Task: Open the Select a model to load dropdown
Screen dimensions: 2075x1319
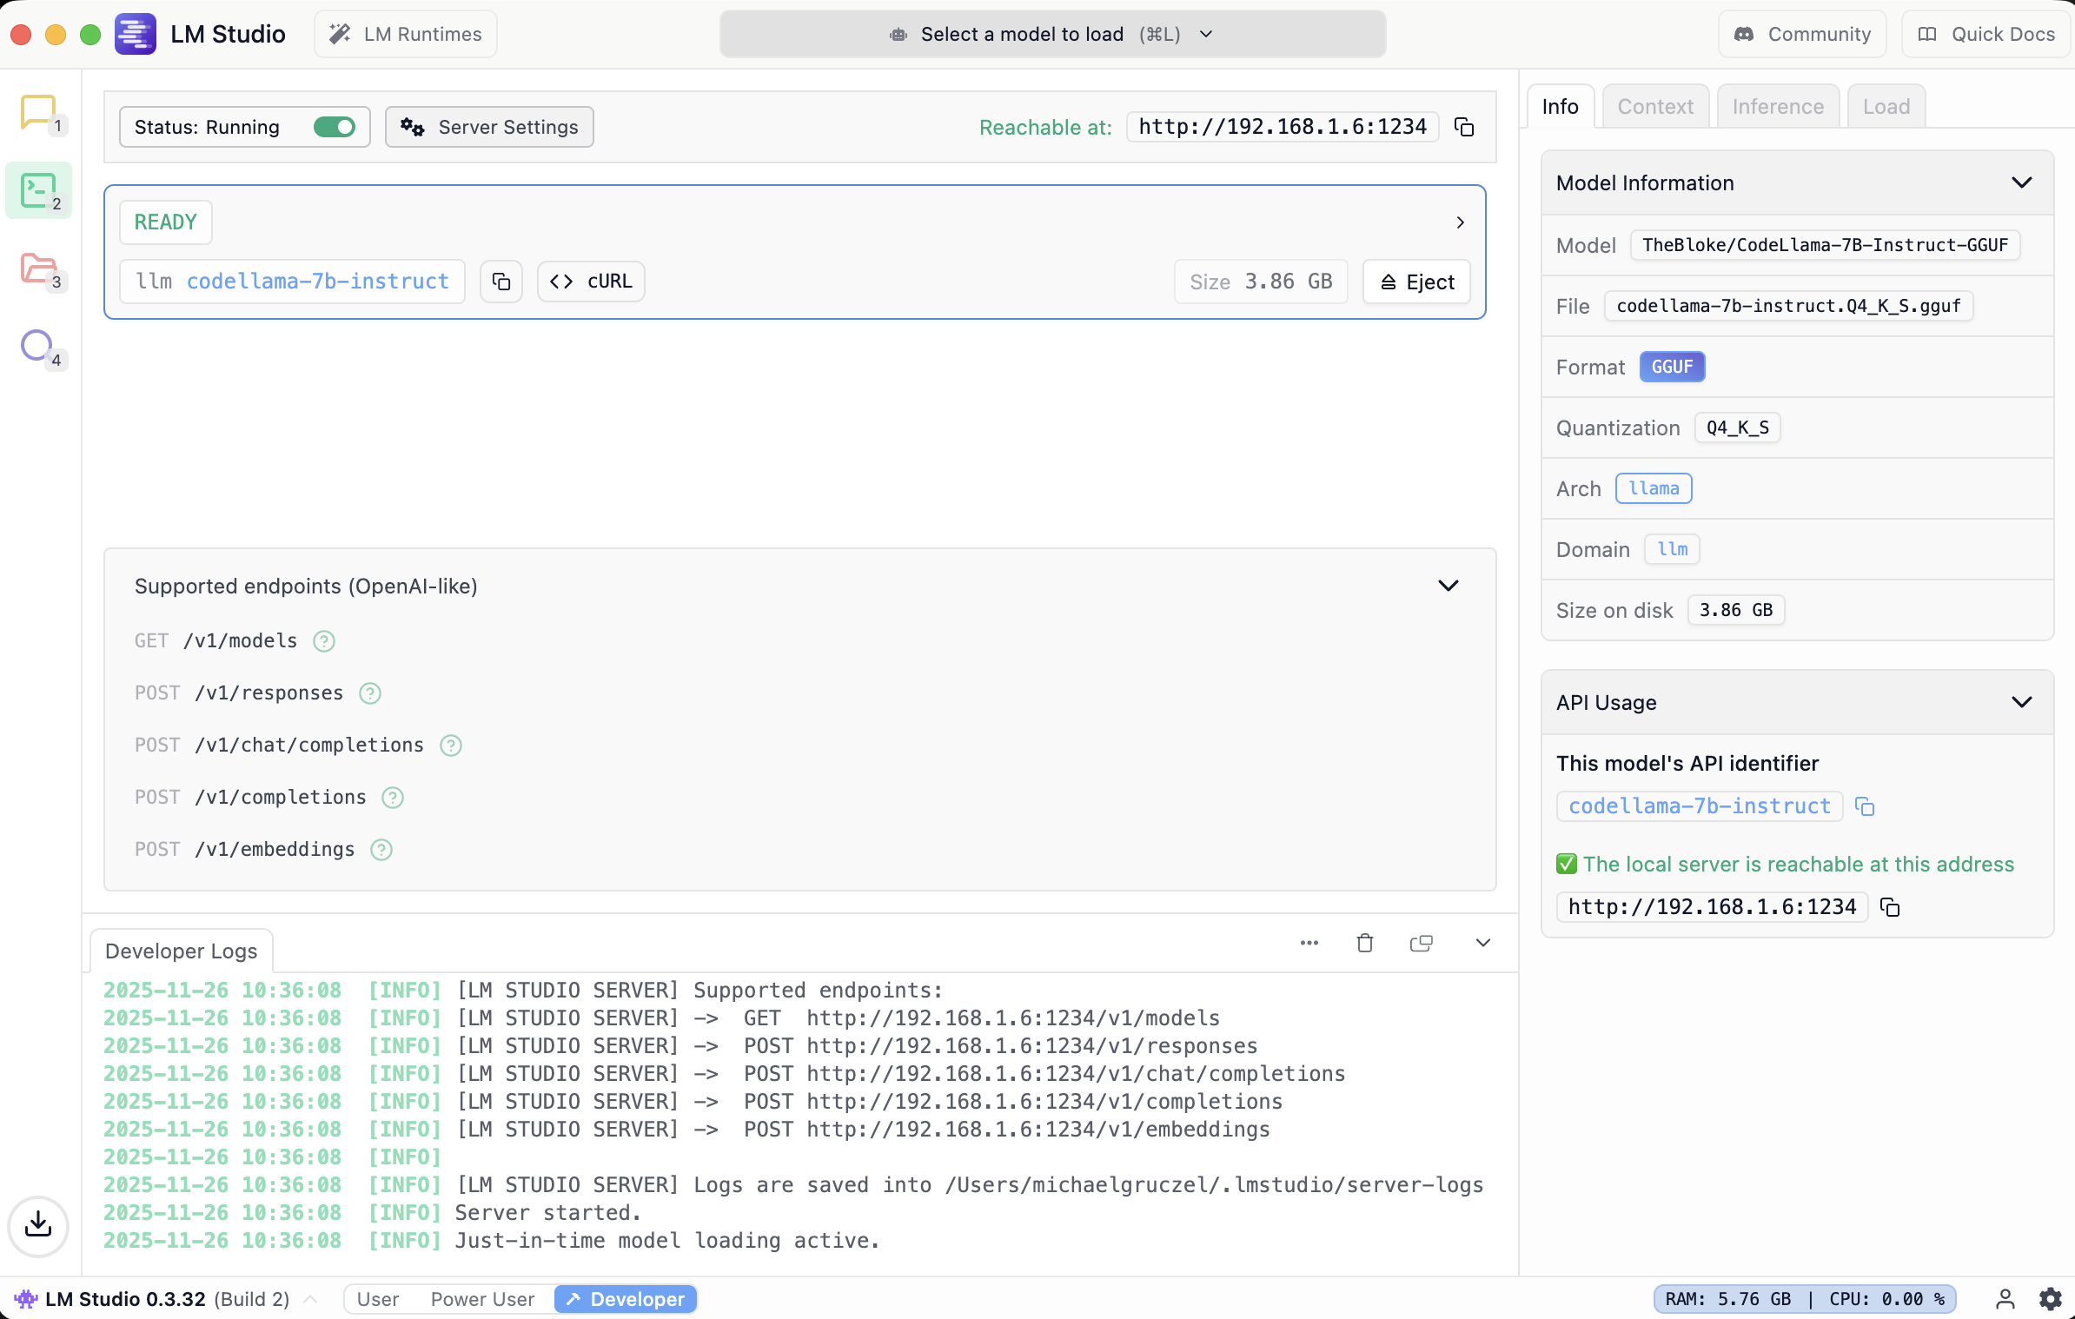Action: (1052, 34)
